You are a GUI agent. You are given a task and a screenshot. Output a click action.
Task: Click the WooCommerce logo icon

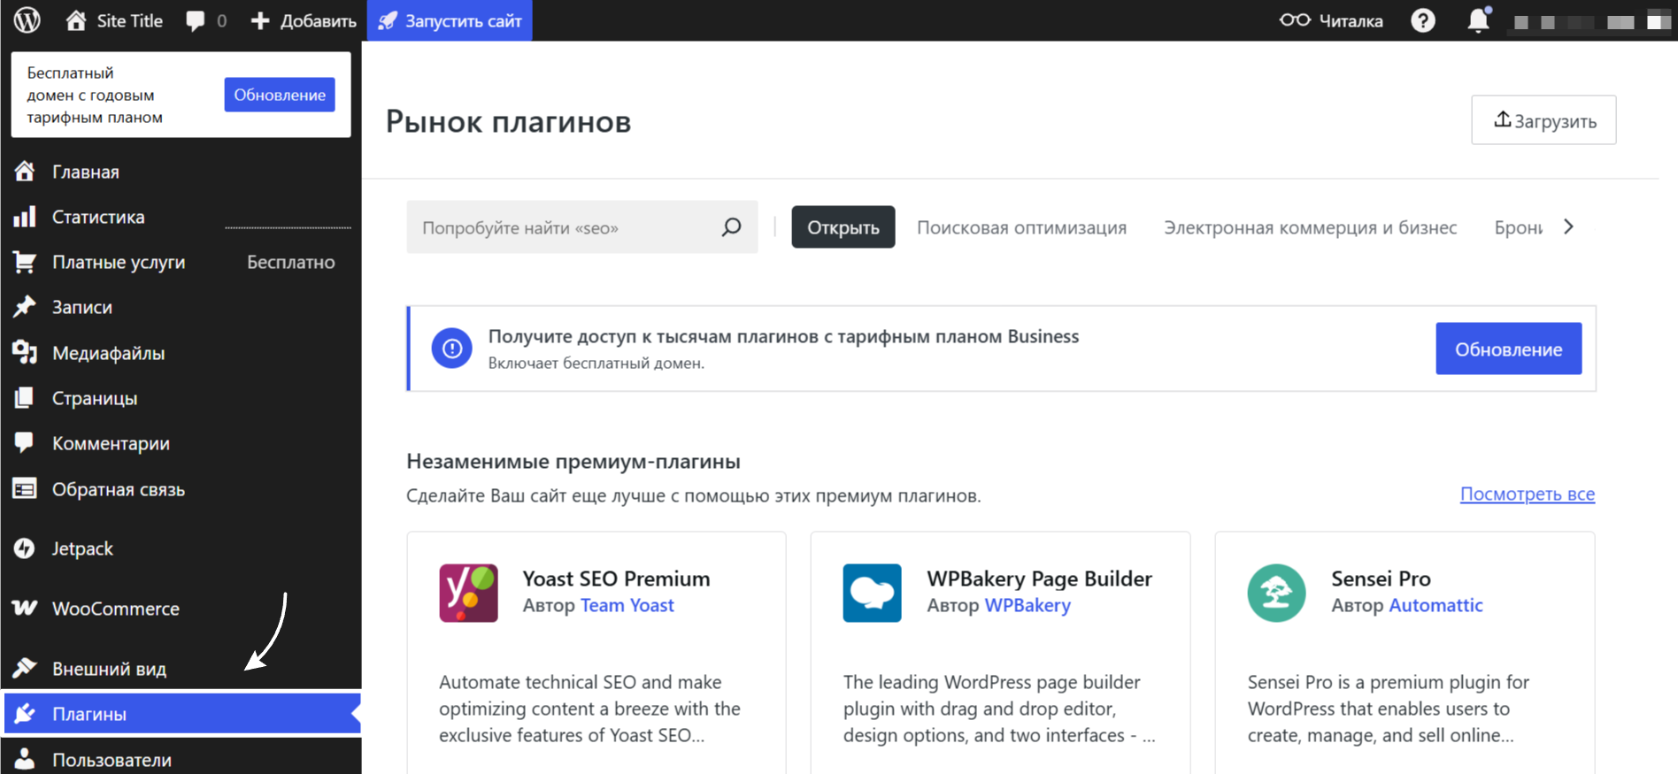coord(25,608)
